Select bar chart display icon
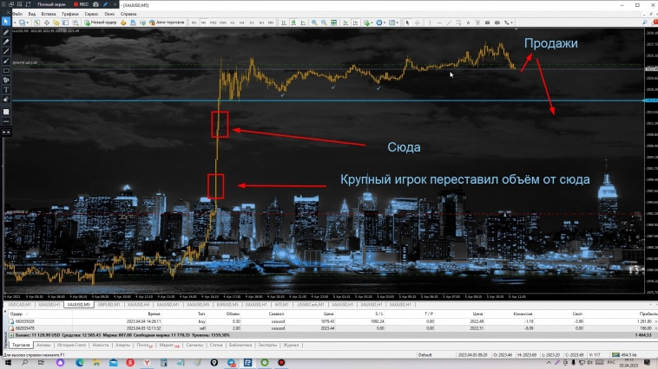 point(284,23)
